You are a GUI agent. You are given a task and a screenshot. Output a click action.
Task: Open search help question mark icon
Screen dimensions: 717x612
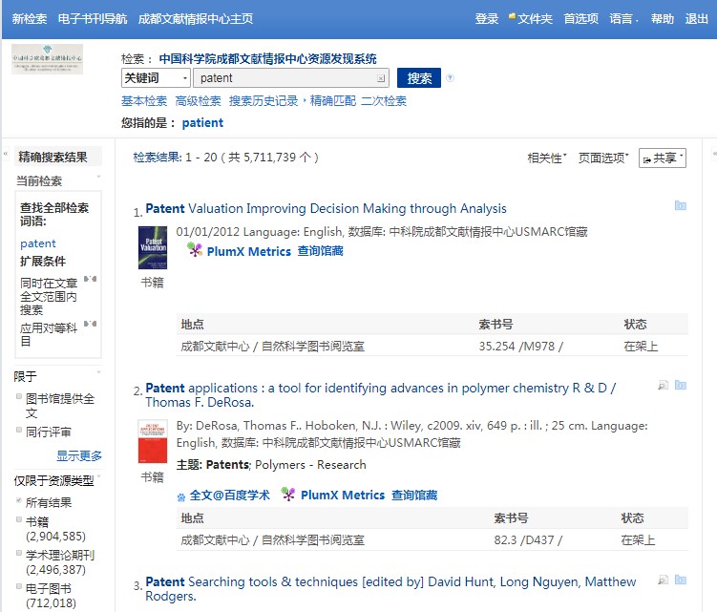click(x=450, y=77)
